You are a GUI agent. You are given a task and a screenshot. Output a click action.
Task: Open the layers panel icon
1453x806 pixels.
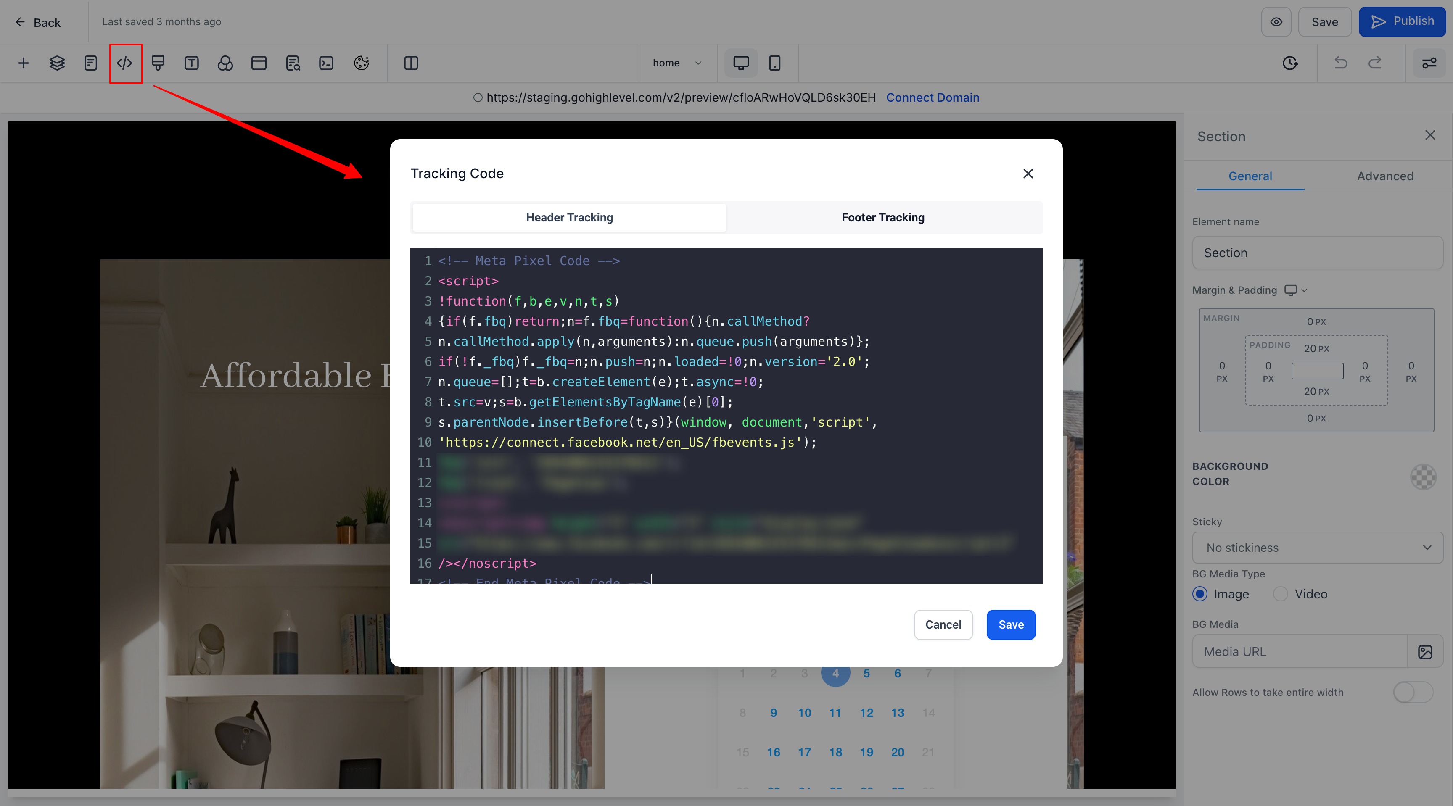pos(57,63)
